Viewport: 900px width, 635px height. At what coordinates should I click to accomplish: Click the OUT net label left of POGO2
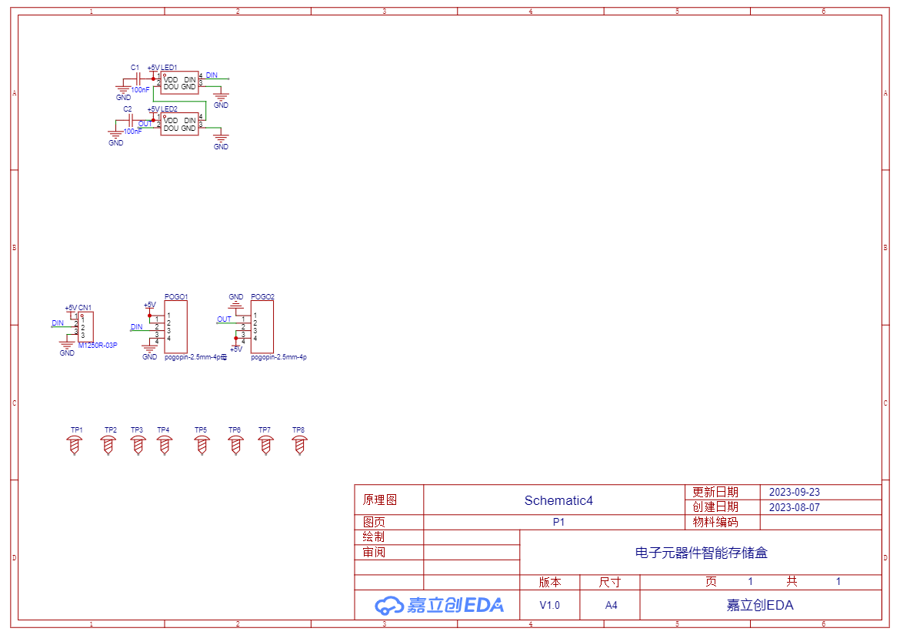point(224,319)
